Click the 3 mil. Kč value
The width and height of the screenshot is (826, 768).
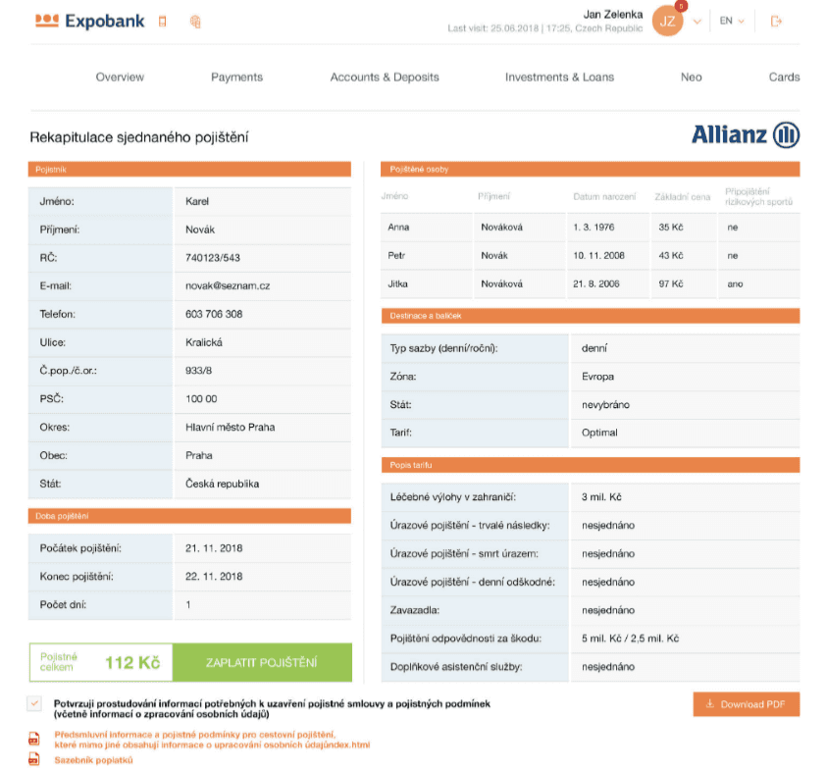pyautogui.click(x=601, y=496)
